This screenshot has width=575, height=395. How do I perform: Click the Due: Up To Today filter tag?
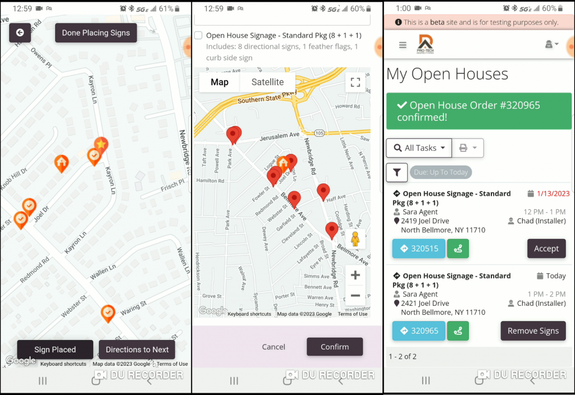click(441, 172)
